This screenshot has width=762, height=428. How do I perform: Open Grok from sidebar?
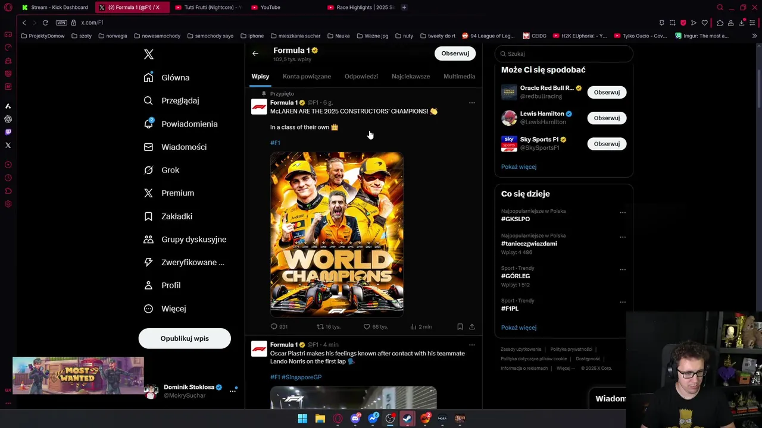[x=161, y=170]
